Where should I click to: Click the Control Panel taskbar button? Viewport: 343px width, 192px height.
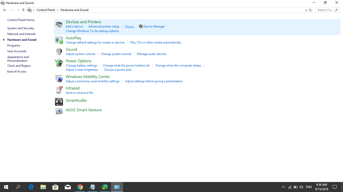pos(117,187)
